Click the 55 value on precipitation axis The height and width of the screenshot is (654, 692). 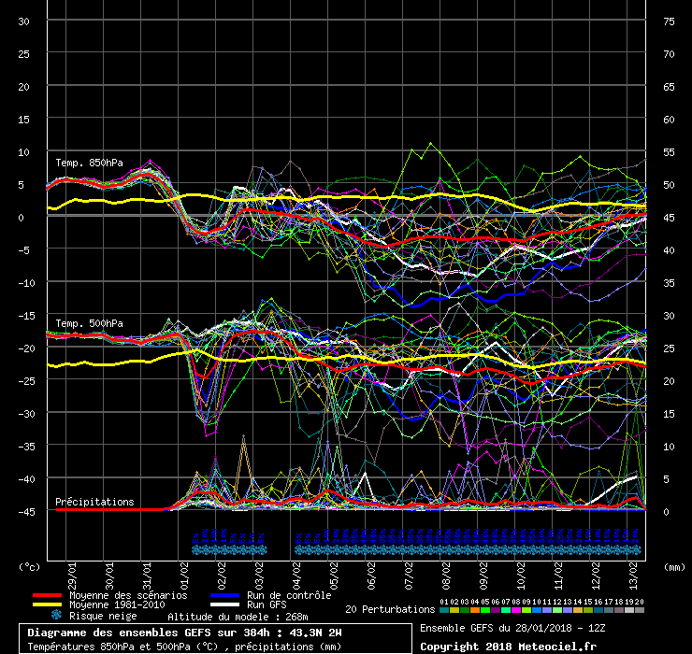(669, 152)
